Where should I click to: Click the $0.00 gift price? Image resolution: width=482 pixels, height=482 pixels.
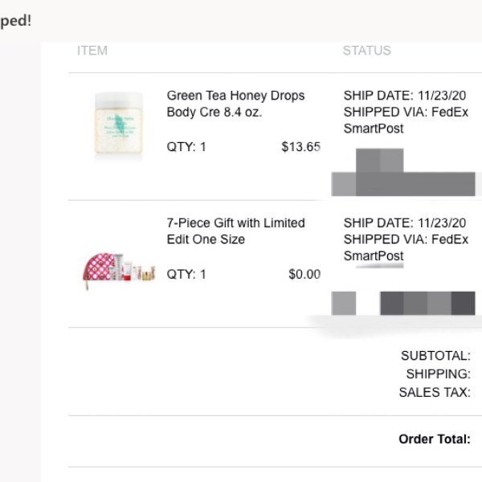pyautogui.click(x=304, y=274)
